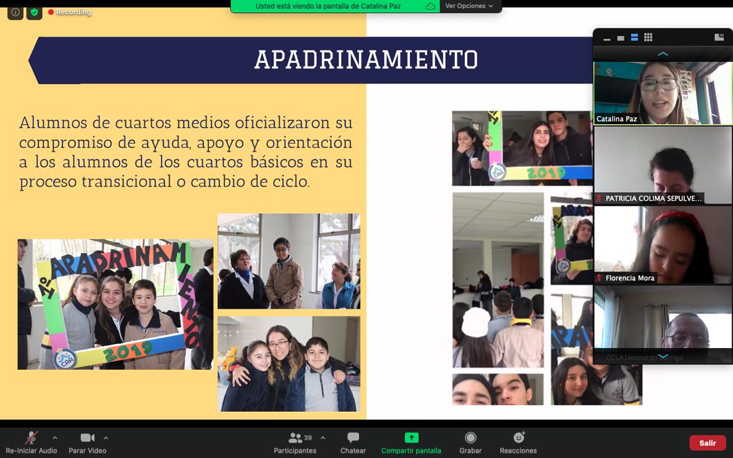Click the Compartir pantalla share icon

click(411, 438)
